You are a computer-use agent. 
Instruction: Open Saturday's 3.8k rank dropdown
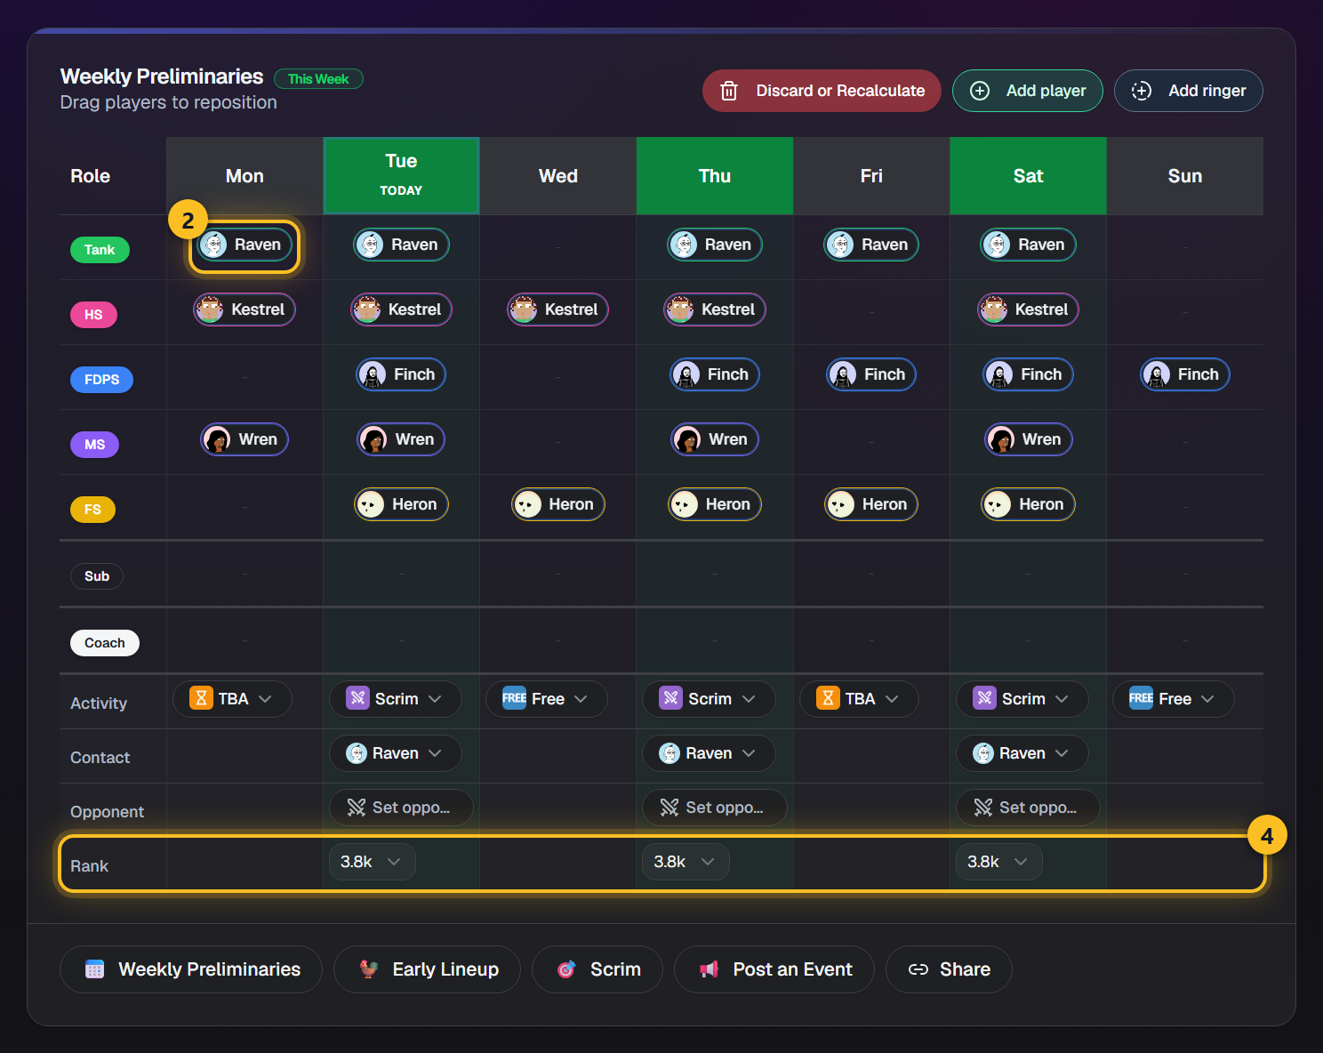[x=998, y=862]
